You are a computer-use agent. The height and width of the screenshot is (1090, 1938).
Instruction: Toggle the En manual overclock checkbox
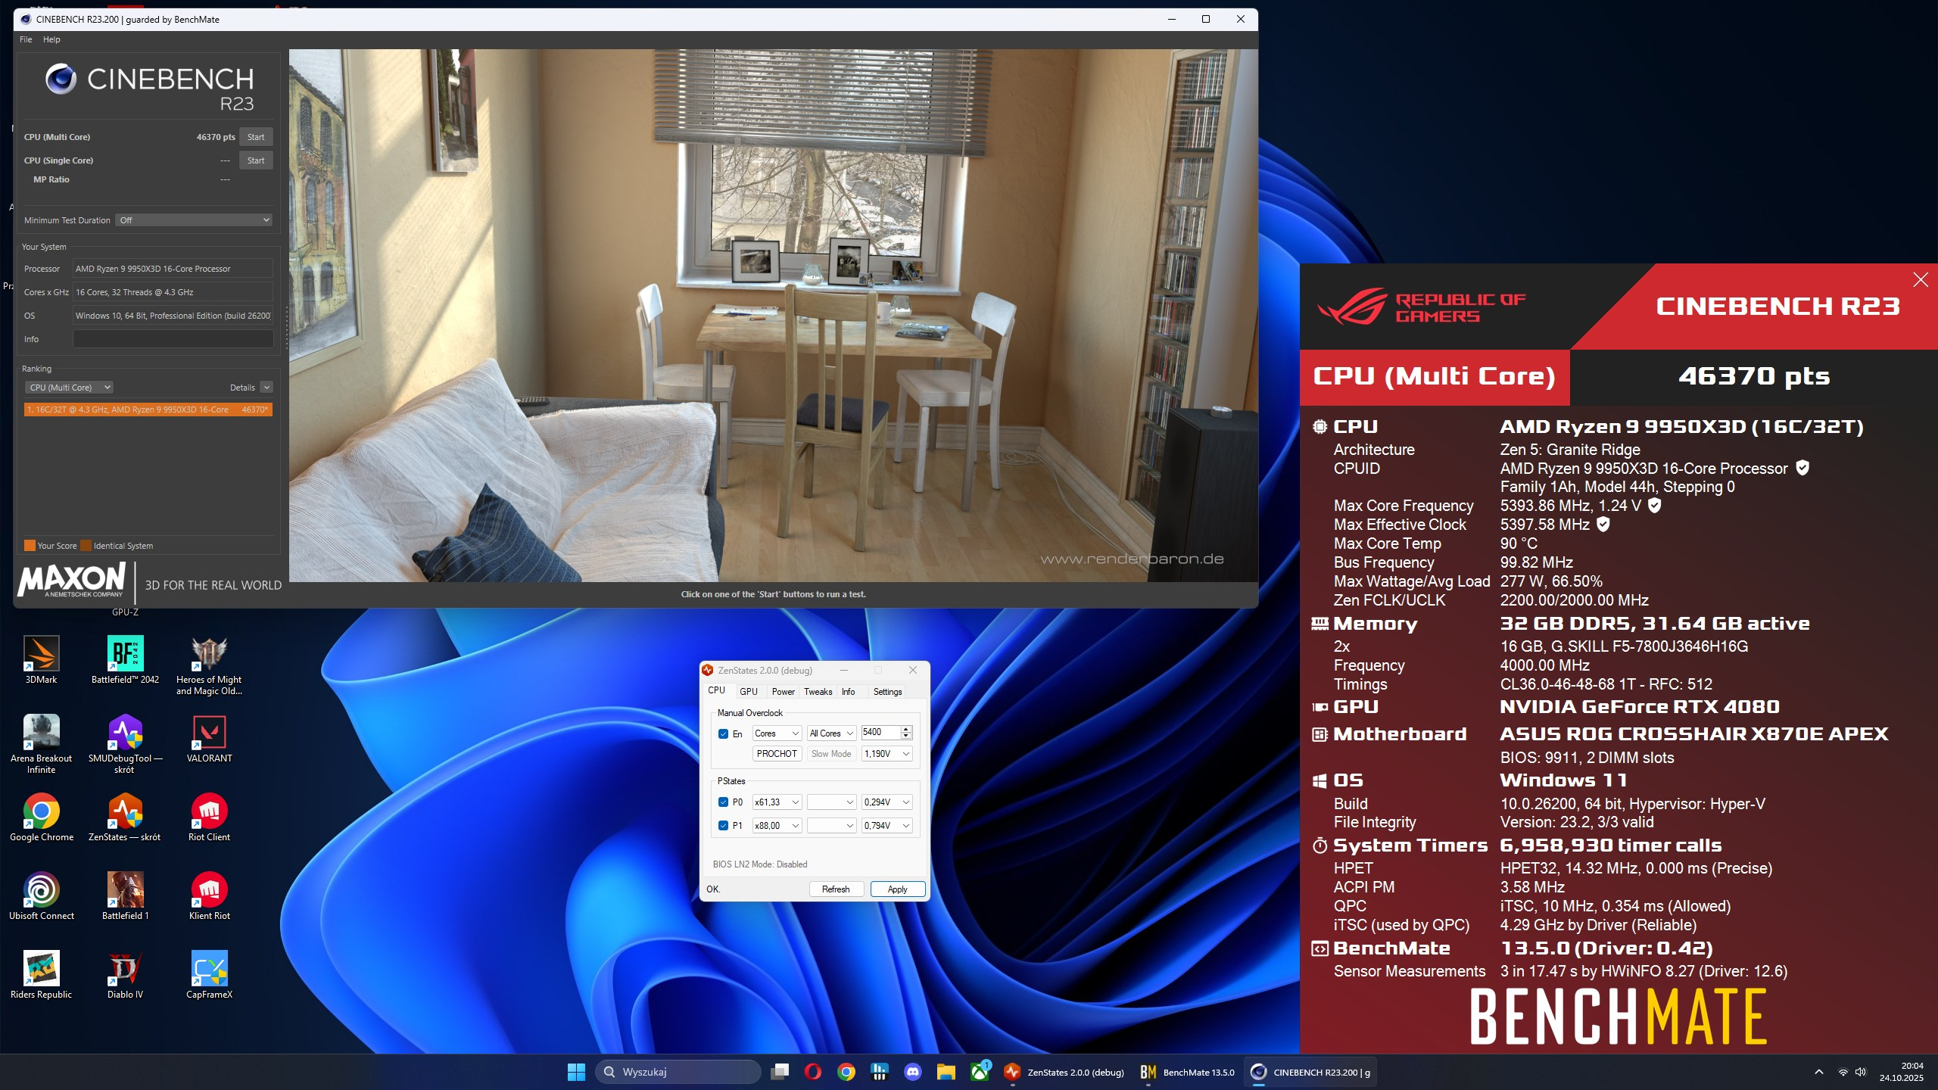(723, 733)
